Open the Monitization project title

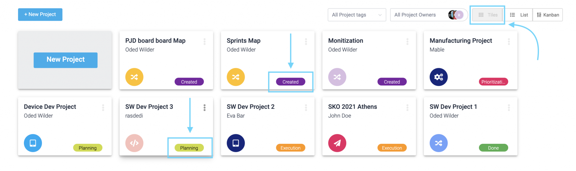click(x=346, y=41)
